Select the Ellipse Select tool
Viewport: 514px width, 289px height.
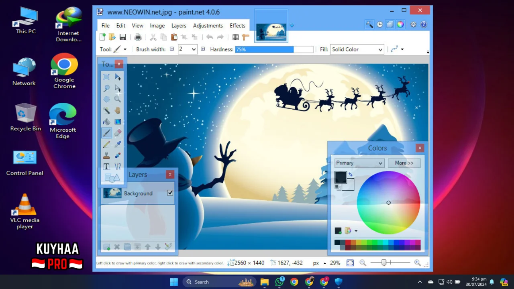[x=106, y=99]
